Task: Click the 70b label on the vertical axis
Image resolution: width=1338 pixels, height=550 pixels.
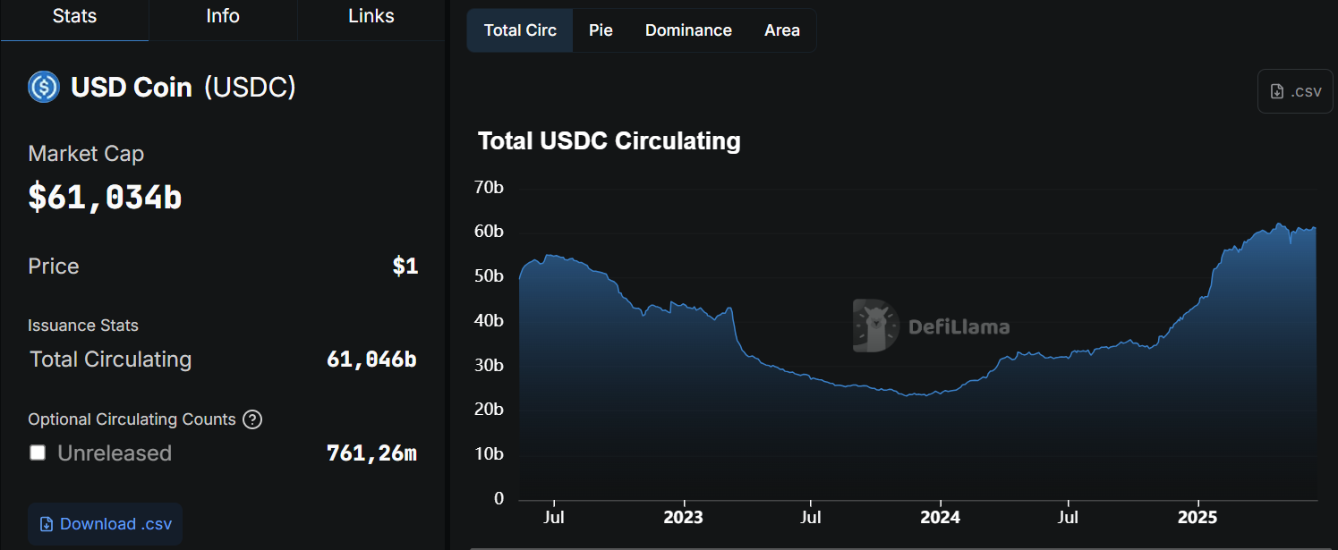Action: 489,188
